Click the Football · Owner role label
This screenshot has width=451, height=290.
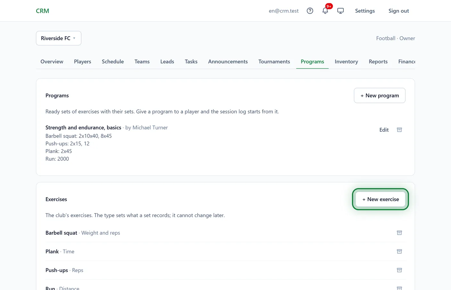pyautogui.click(x=396, y=38)
